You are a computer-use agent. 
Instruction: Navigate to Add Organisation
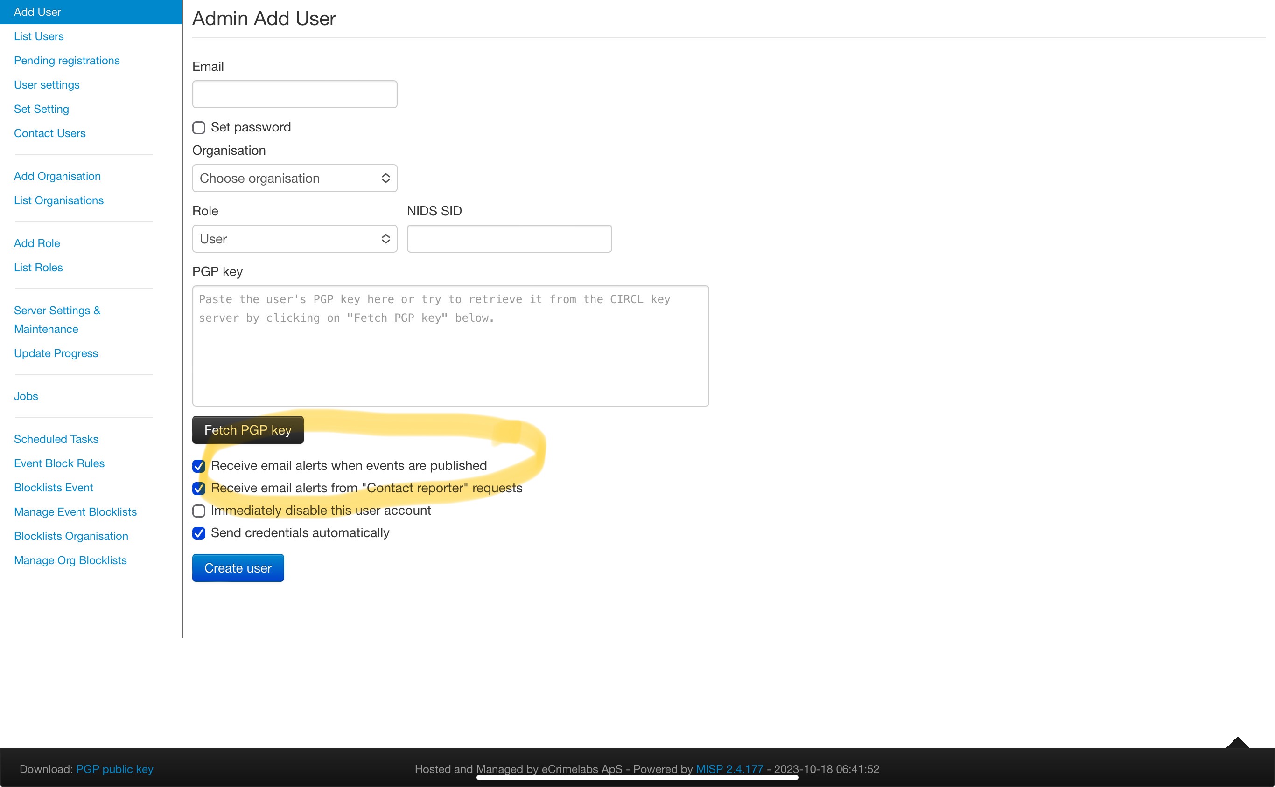57,176
